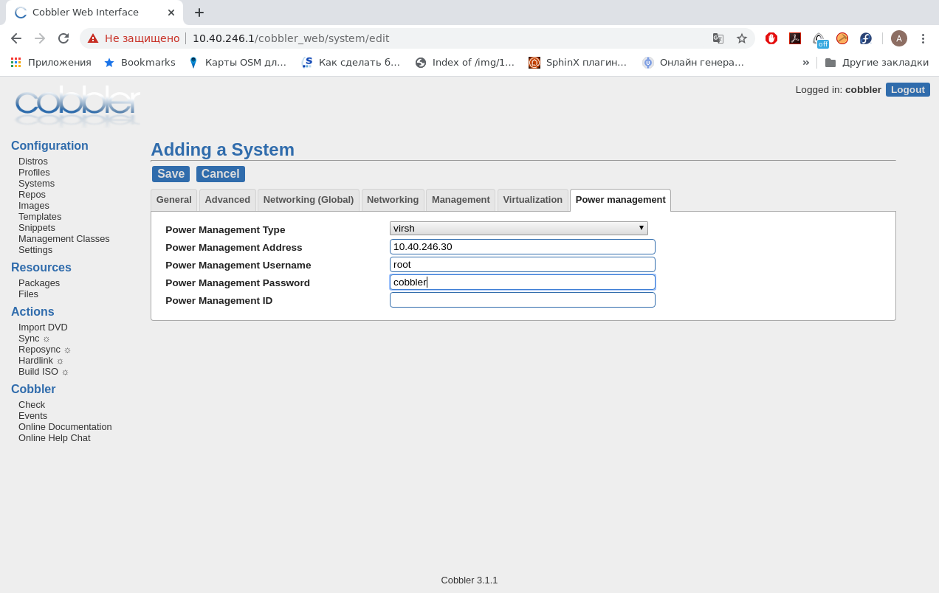Image resolution: width=939 pixels, height=593 pixels.
Task: Open the Chrome three-dot menu
Action: [923, 38]
